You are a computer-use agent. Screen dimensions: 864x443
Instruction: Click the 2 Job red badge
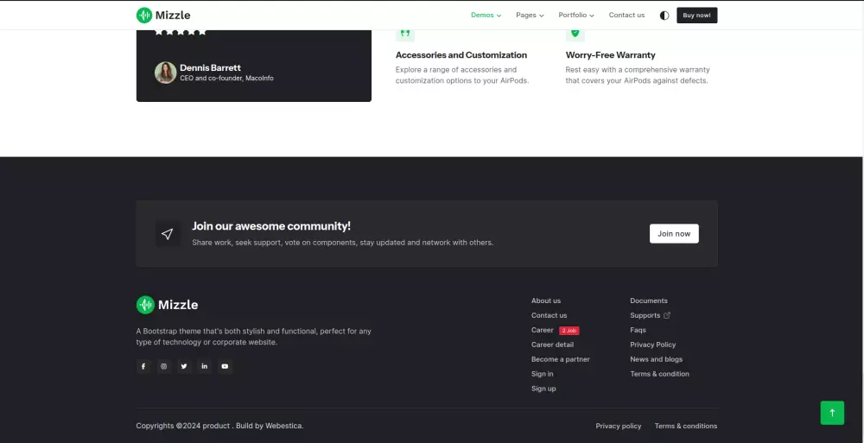tap(569, 331)
